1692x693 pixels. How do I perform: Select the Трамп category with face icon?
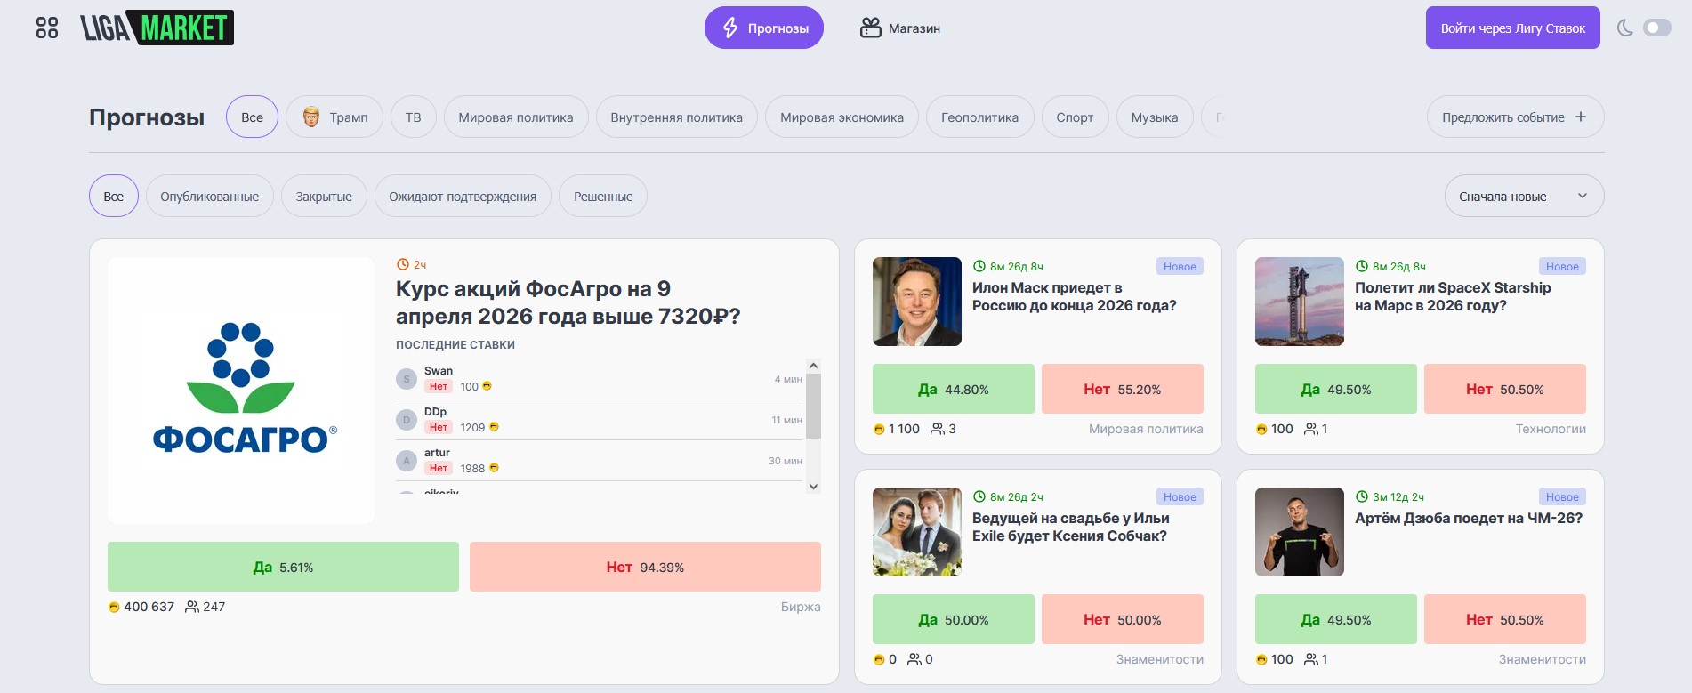(334, 117)
